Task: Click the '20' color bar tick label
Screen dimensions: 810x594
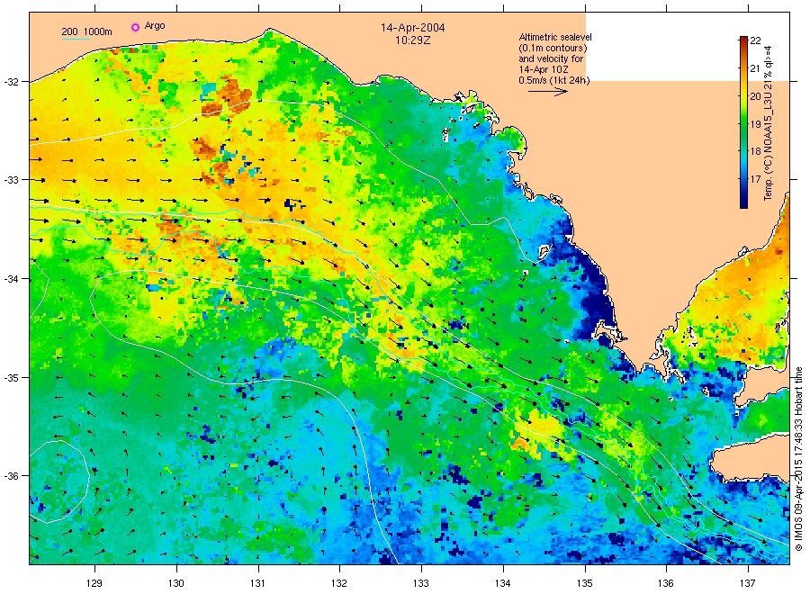Action: 755,96
